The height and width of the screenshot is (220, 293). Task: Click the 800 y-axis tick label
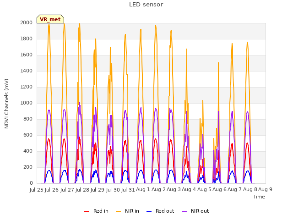point(28,119)
